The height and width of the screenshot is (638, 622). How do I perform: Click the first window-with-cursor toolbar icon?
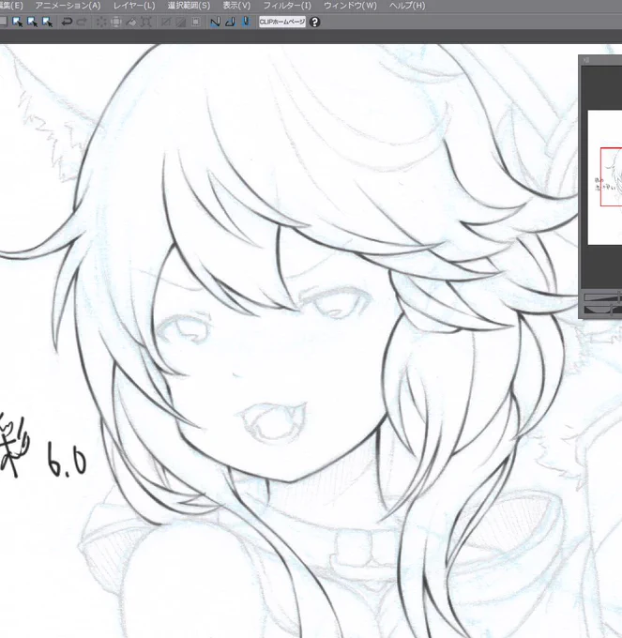17,22
